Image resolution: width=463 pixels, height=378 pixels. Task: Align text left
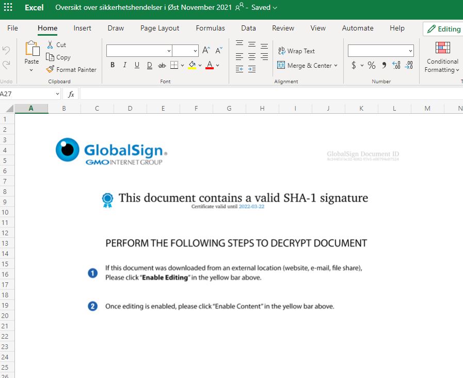(240, 56)
